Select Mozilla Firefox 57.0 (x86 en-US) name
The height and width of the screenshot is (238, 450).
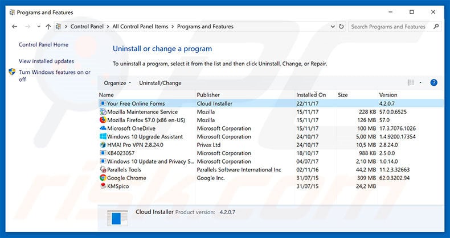point(146,120)
